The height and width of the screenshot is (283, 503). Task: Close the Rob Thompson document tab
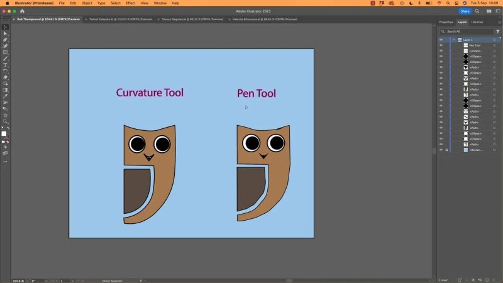[x=14, y=19]
